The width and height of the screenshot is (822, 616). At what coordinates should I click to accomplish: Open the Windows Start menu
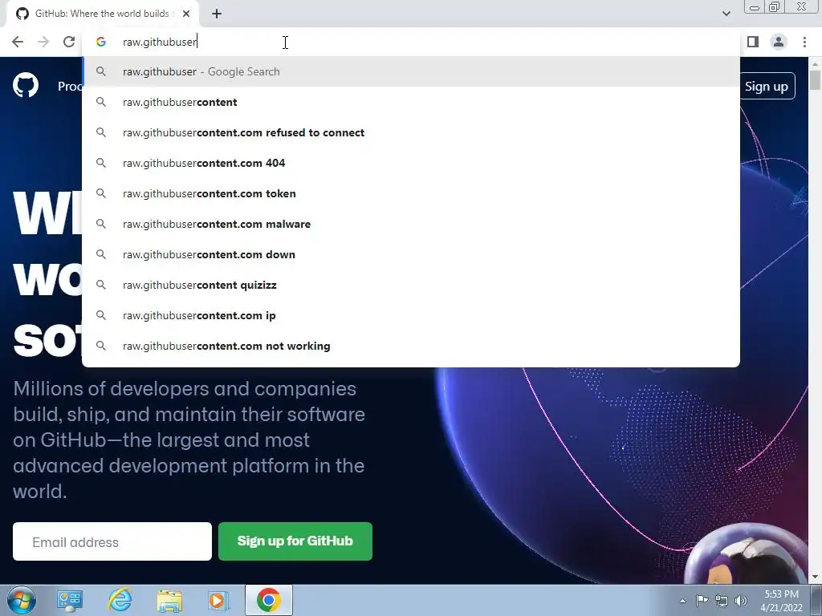22,600
